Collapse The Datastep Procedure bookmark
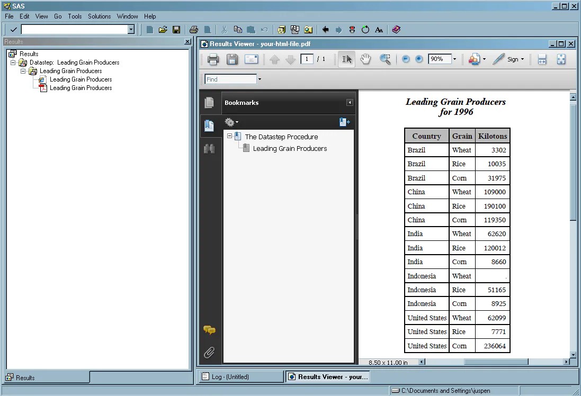The height and width of the screenshot is (396, 581). coord(230,137)
